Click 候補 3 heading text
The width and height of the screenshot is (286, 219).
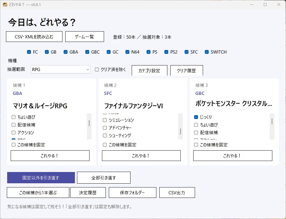[202, 85]
